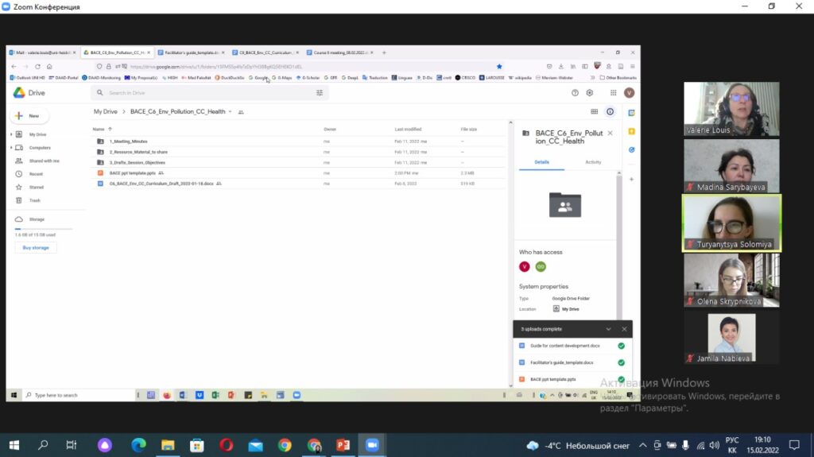This screenshot has width=814, height=457.
Task: Click the green access avatar
Action: coord(541,266)
